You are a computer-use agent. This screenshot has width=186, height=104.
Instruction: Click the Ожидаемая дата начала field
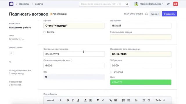tap(74, 54)
